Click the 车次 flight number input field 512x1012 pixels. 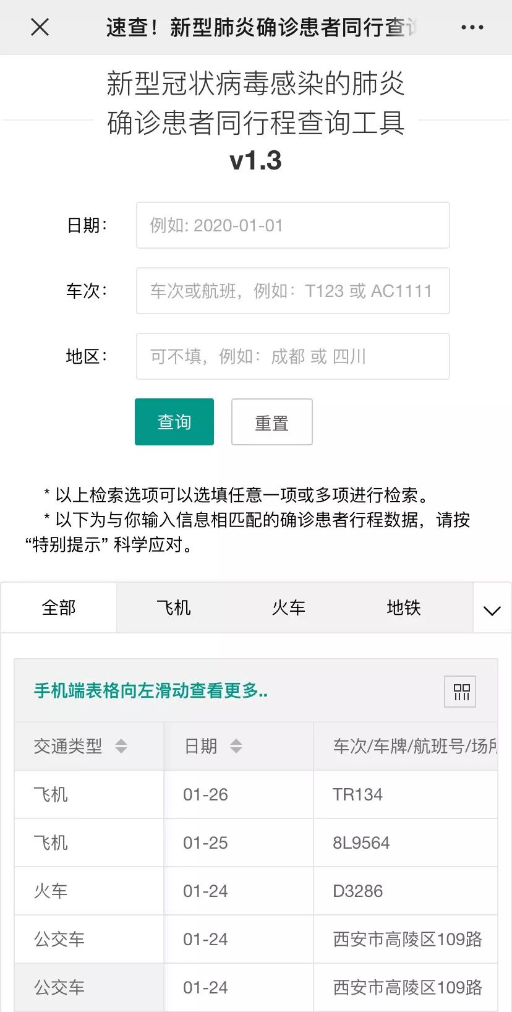coord(292,291)
